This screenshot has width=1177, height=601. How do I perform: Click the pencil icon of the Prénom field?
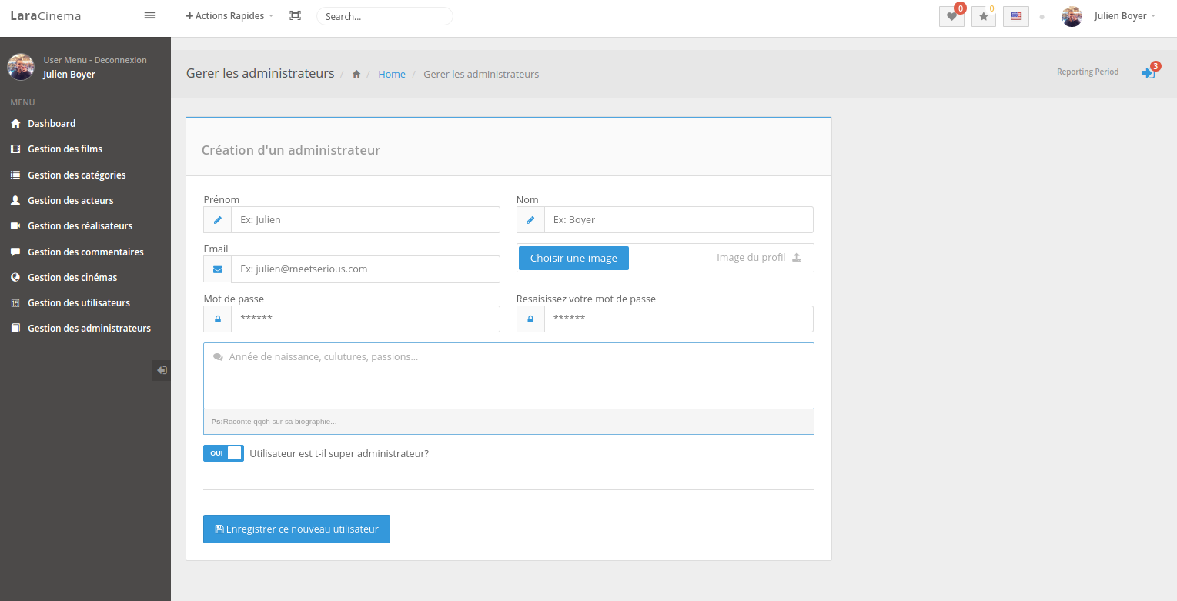click(218, 220)
